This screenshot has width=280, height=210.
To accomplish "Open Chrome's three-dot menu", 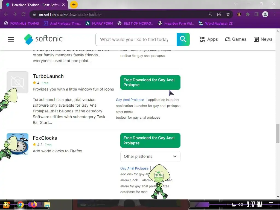I will 274,14.
